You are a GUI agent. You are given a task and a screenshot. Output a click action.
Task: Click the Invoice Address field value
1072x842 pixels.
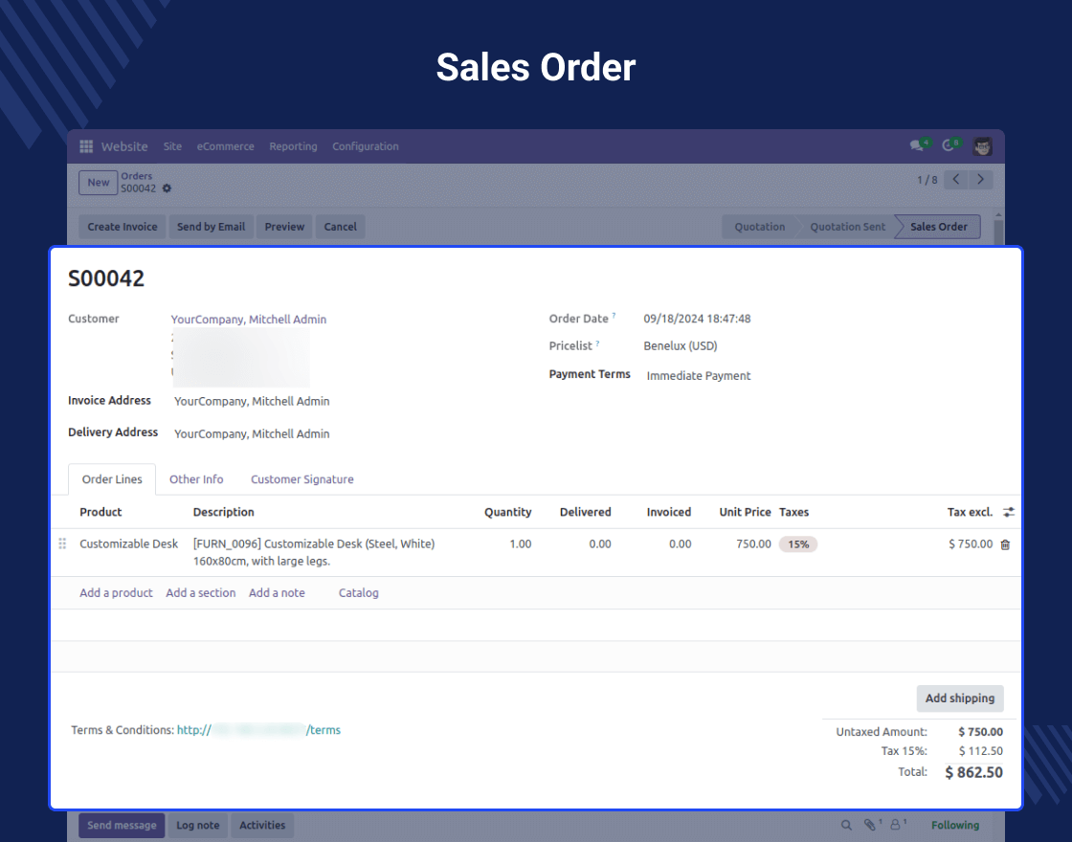pos(252,401)
